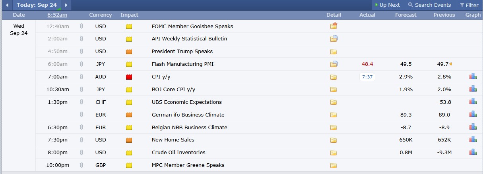Click the red high-impact icon for AUD CPI
483x174 pixels.
[x=129, y=77]
